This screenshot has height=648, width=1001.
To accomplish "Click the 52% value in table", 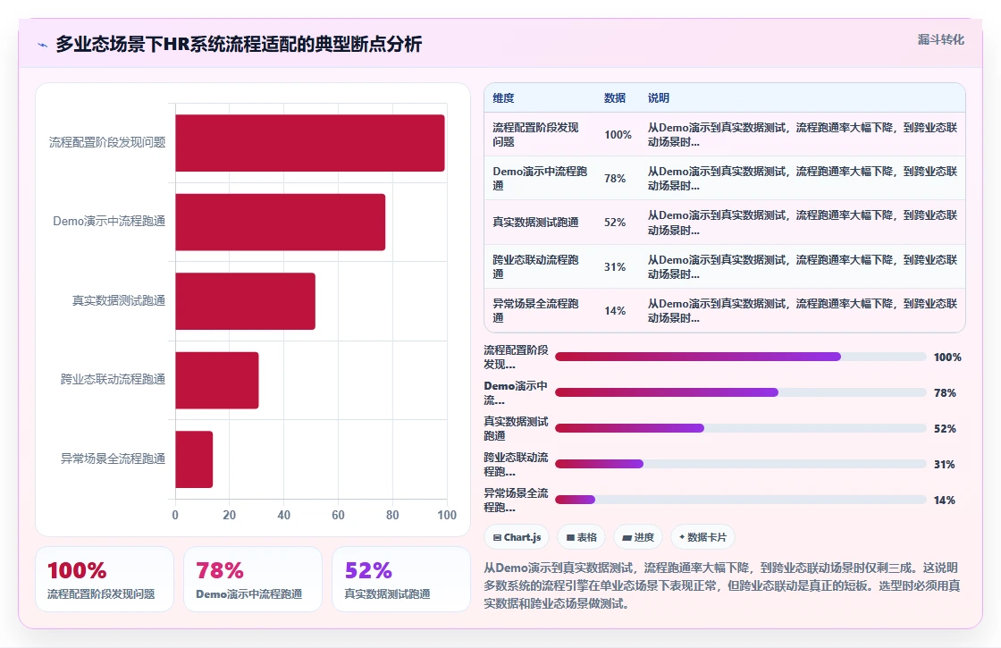I will click(615, 223).
